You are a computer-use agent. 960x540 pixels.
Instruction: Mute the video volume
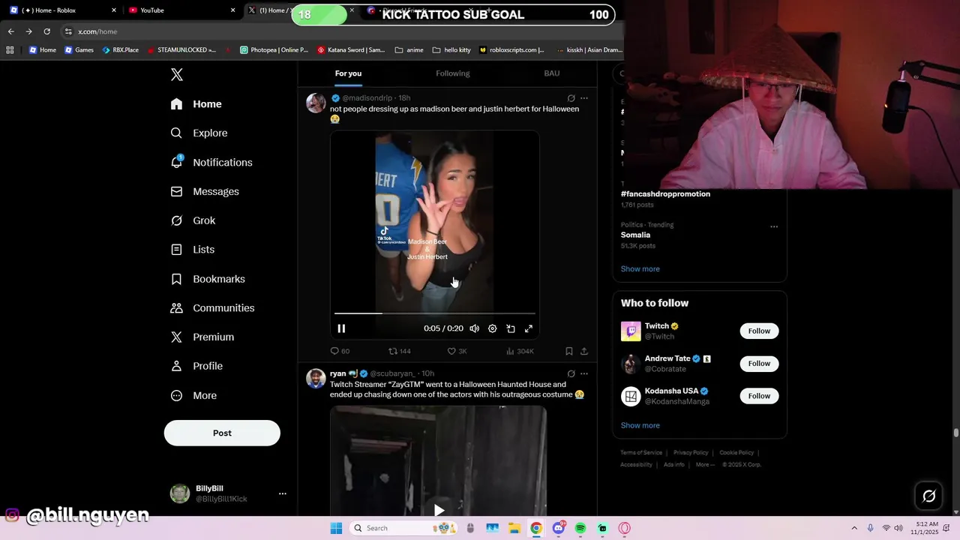point(474,328)
